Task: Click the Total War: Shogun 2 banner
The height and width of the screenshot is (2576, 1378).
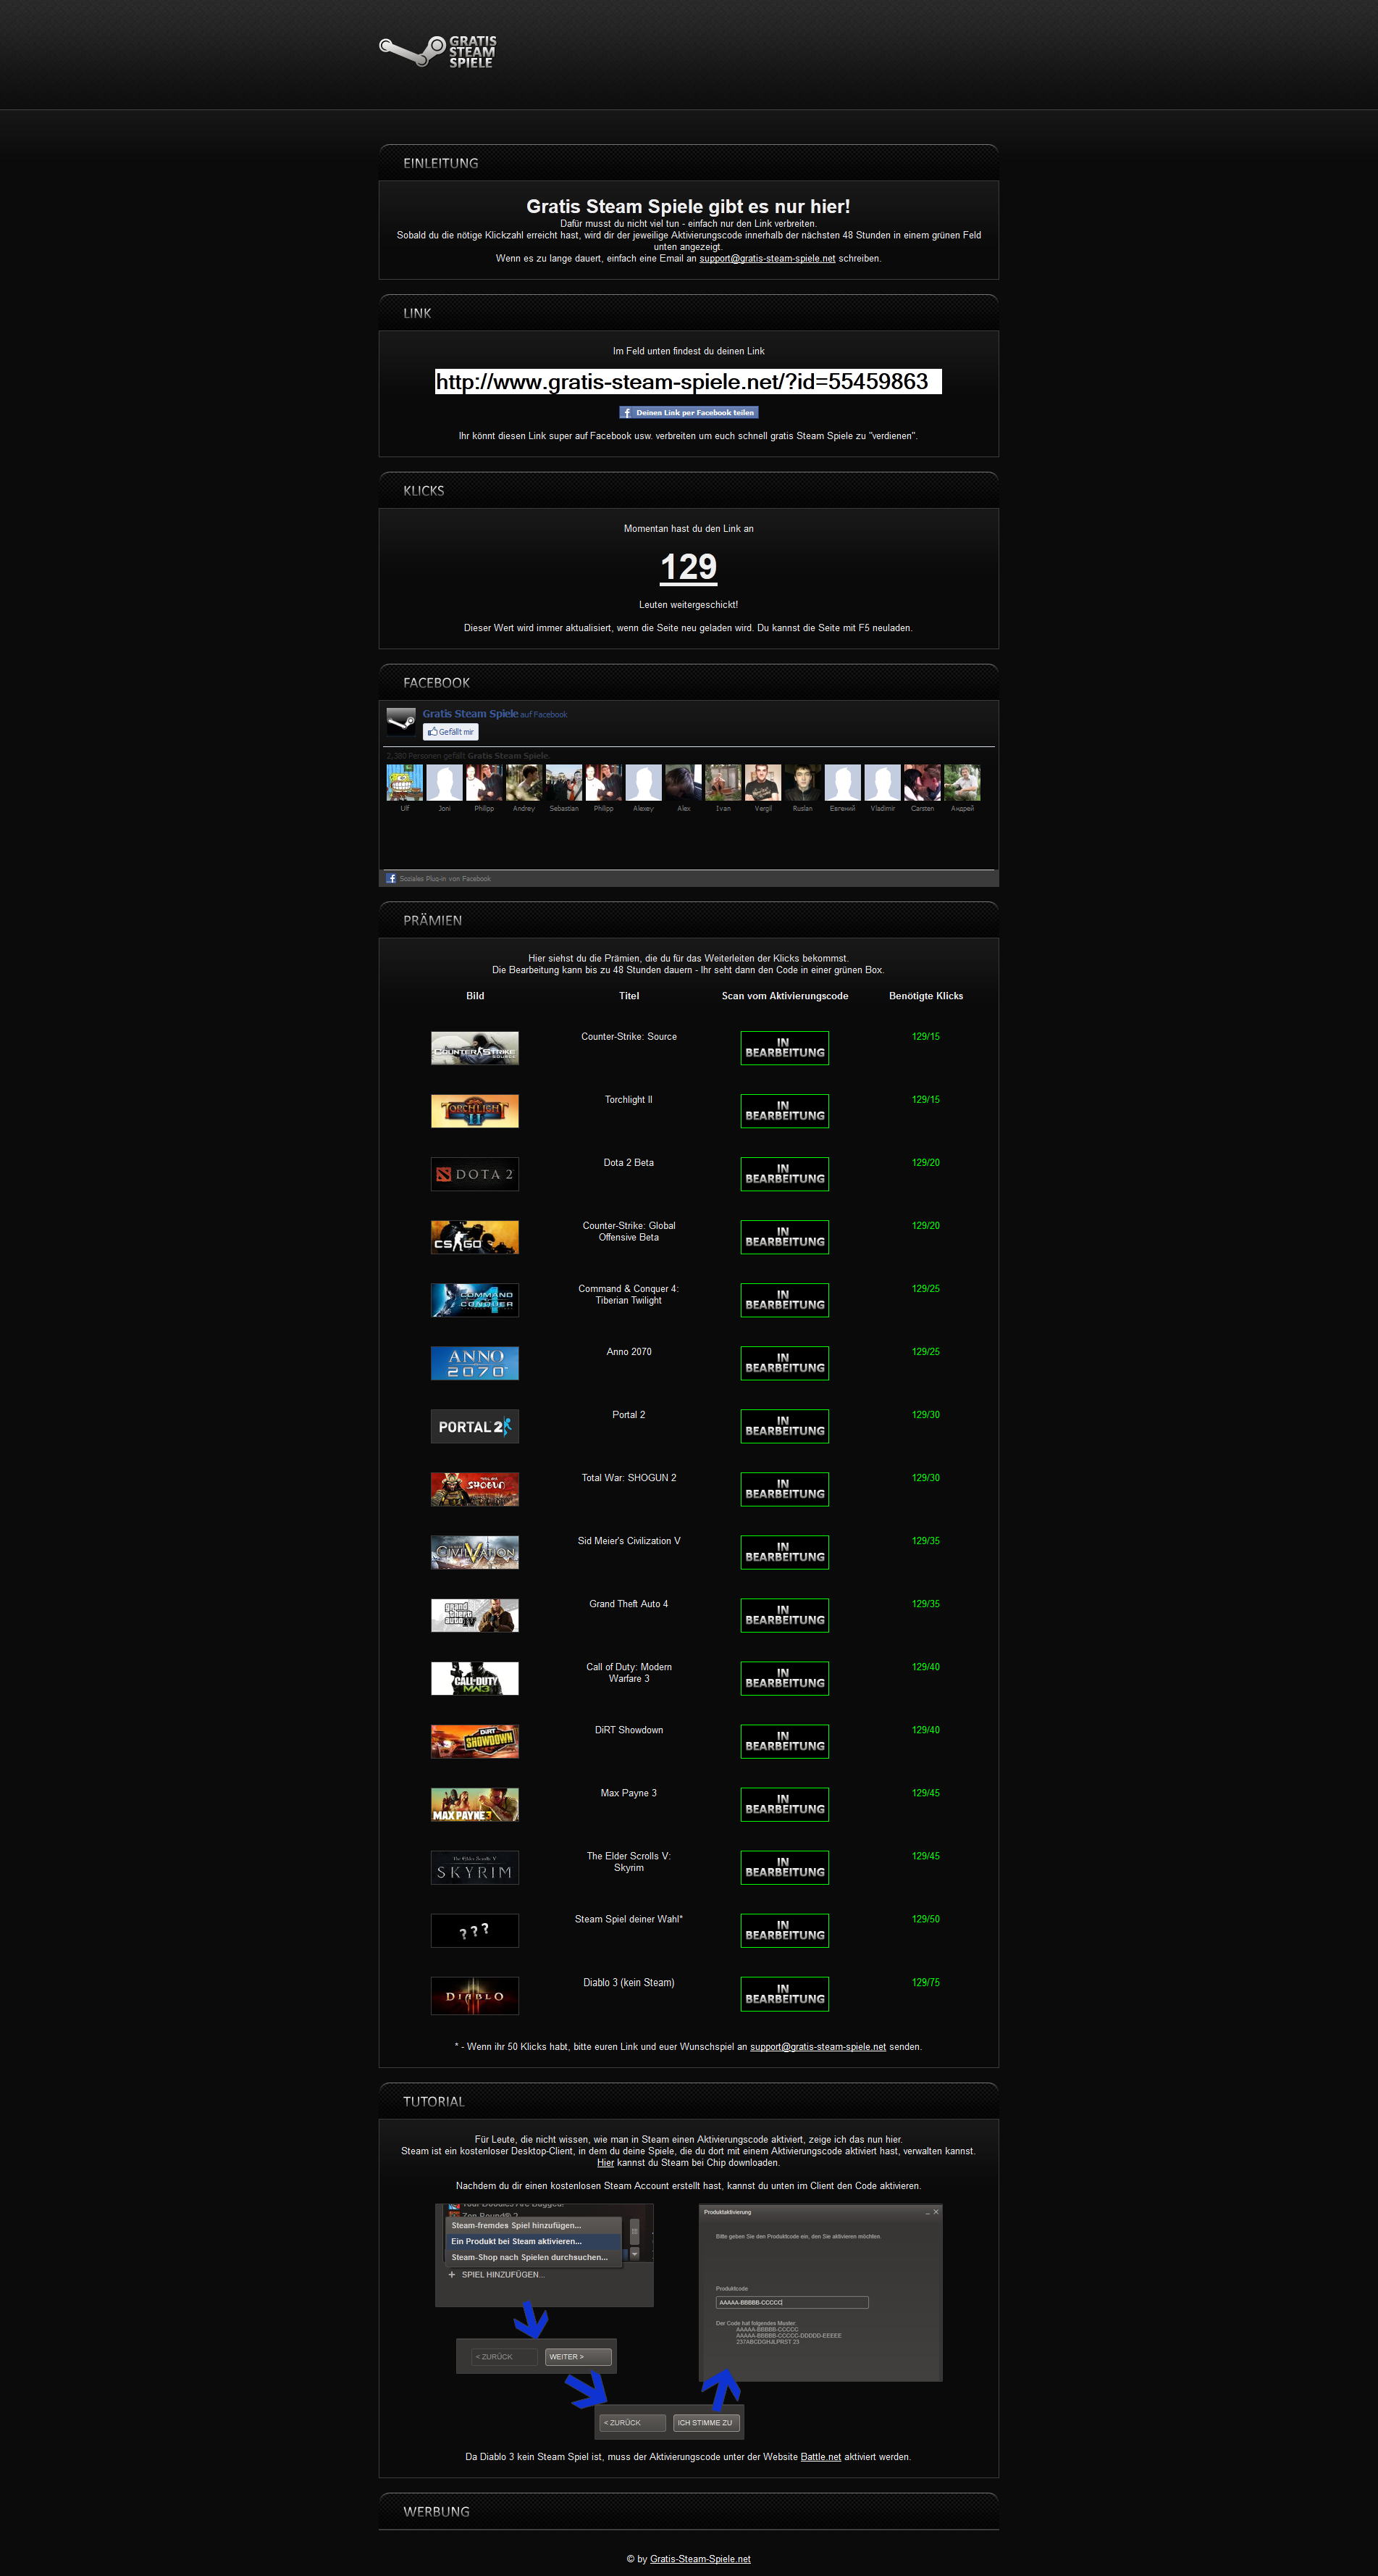Action: (474, 1489)
